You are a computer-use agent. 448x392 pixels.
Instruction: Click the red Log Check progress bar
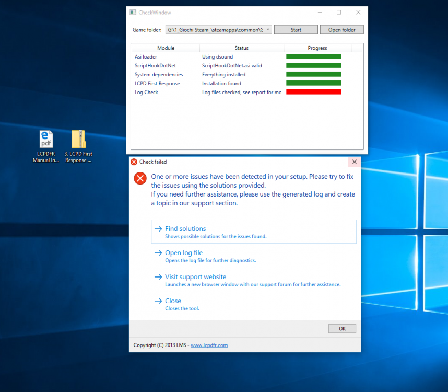pyautogui.click(x=313, y=92)
